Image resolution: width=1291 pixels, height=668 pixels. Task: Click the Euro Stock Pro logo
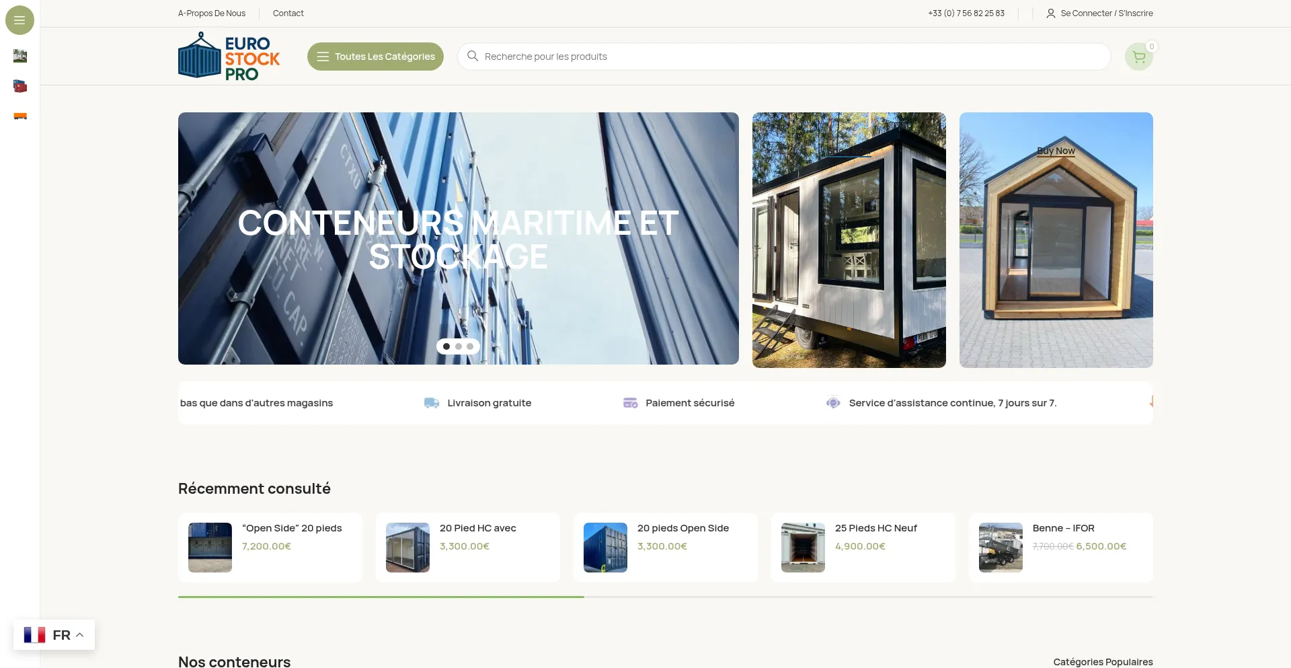click(x=229, y=57)
